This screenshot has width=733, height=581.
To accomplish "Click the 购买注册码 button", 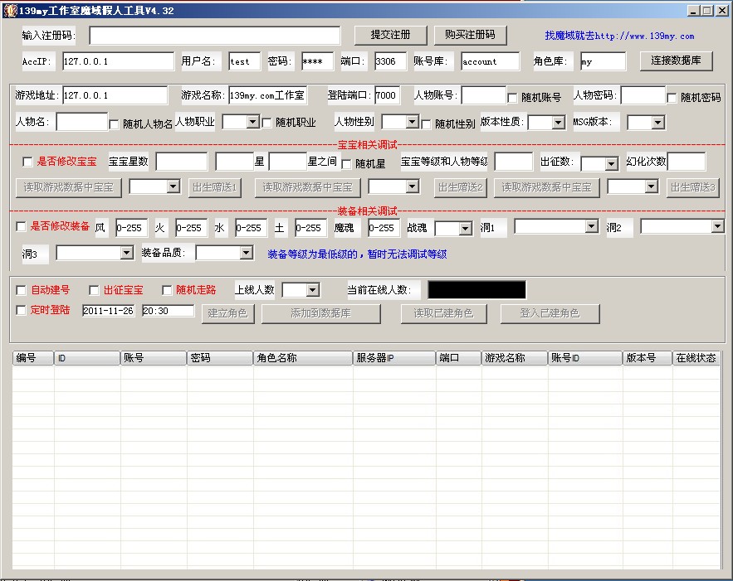I will tap(470, 35).
